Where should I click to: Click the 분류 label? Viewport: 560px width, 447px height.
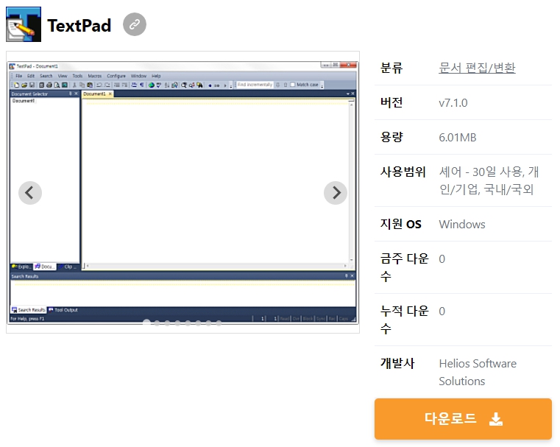(x=391, y=68)
